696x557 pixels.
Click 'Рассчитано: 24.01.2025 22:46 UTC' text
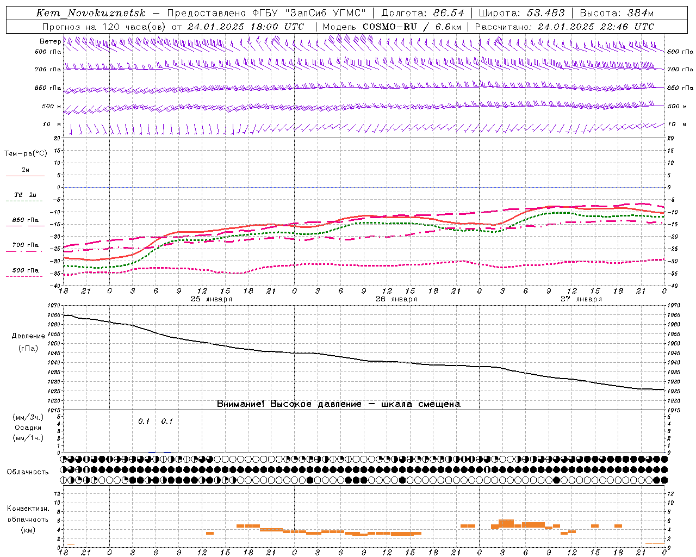(x=564, y=27)
